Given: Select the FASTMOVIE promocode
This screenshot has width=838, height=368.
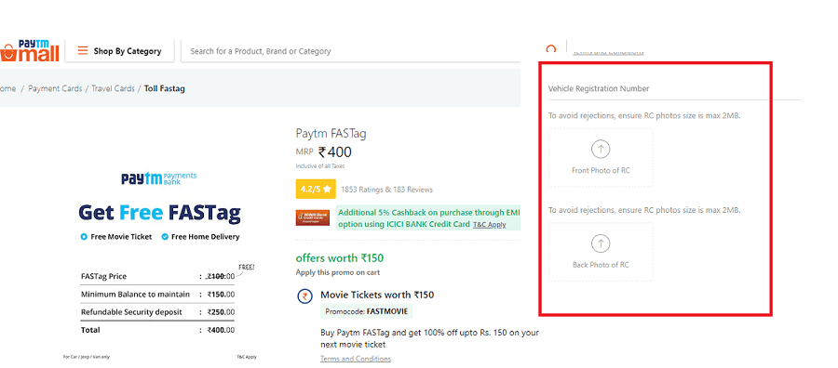Looking at the screenshot, I should (367, 311).
